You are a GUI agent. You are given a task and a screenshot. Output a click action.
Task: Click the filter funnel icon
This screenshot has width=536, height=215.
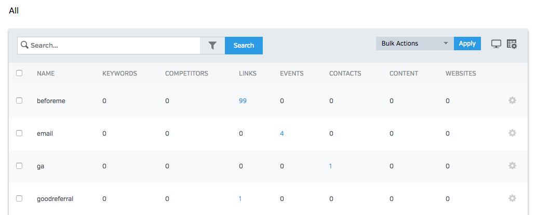pos(212,46)
